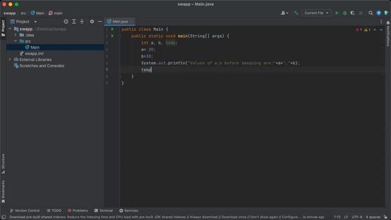The height and width of the screenshot is (220, 391).
Task: Click main method breadcrumb
Action: click(56, 13)
